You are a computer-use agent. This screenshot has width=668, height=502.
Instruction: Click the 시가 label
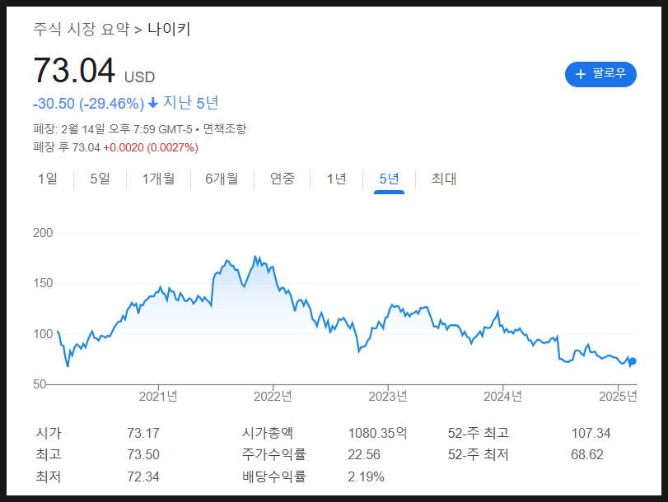pyautogui.click(x=49, y=433)
